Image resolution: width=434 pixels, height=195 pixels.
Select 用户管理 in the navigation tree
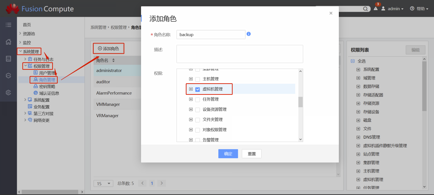[47, 73]
